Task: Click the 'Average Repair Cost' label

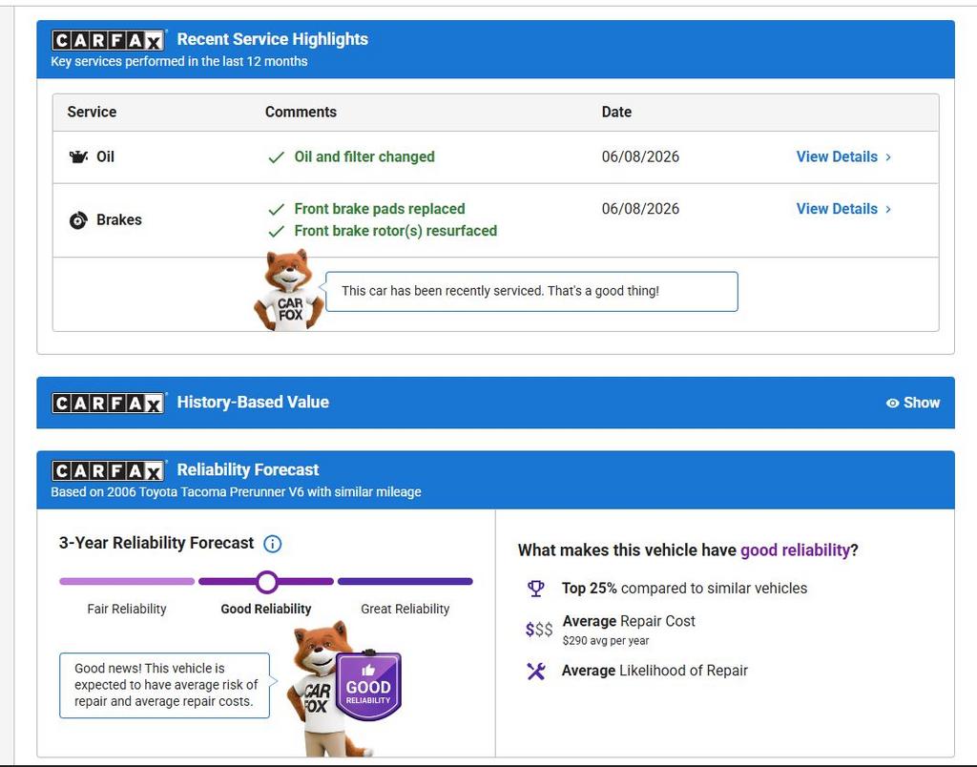Action: (x=629, y=621)
